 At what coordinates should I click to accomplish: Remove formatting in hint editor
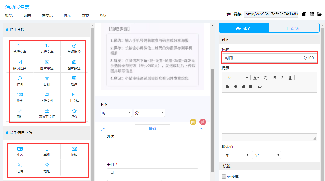pyautogui.click(x=265, y=78)
